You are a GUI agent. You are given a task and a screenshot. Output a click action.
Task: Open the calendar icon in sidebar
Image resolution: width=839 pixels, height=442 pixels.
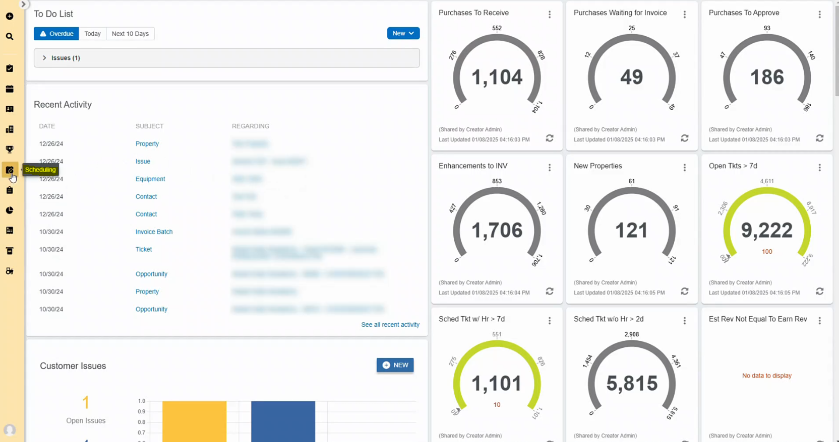tap(10, 89)
